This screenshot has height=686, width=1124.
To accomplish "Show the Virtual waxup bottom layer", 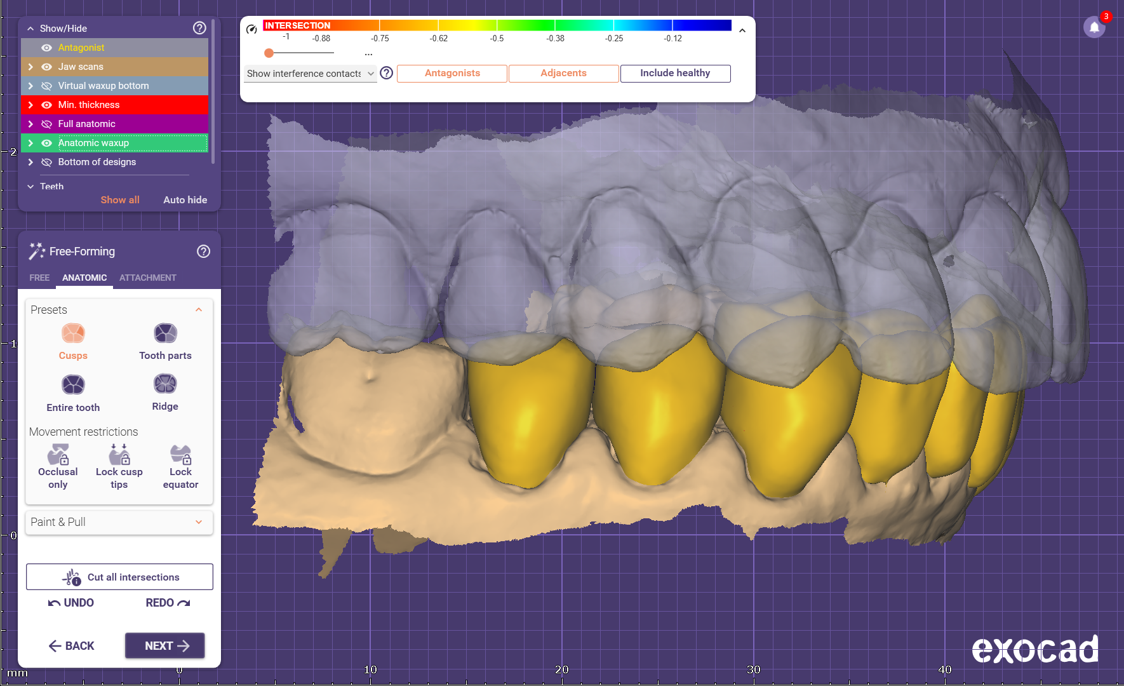I will point(46,86).
